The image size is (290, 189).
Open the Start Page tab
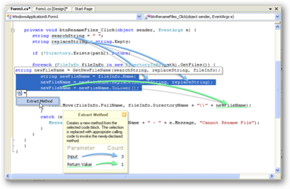84,9
